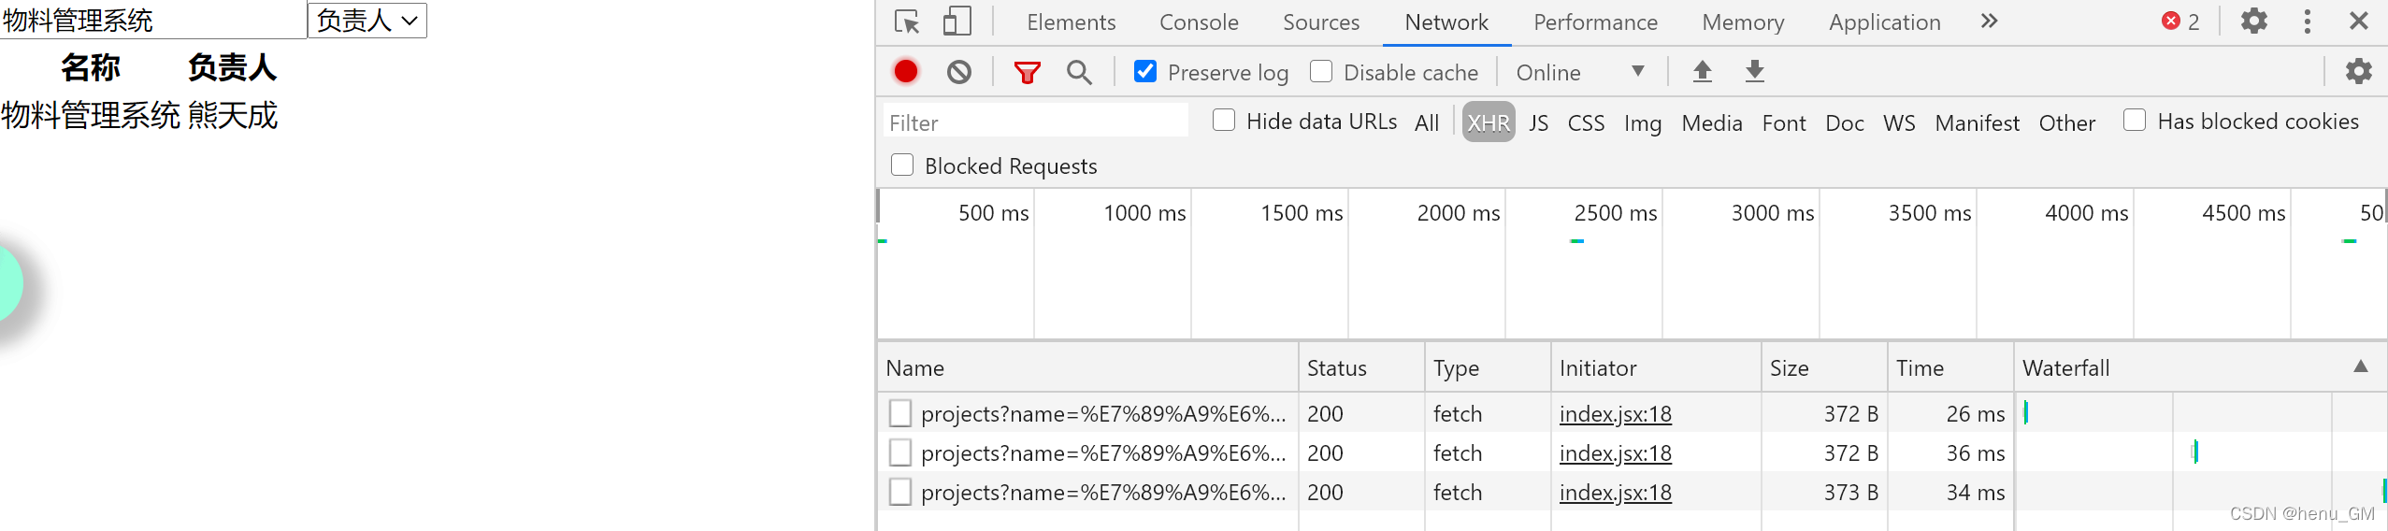The image size is (2388, 531).
Task: Select the inspect element cursor icon
Action: 906,22
